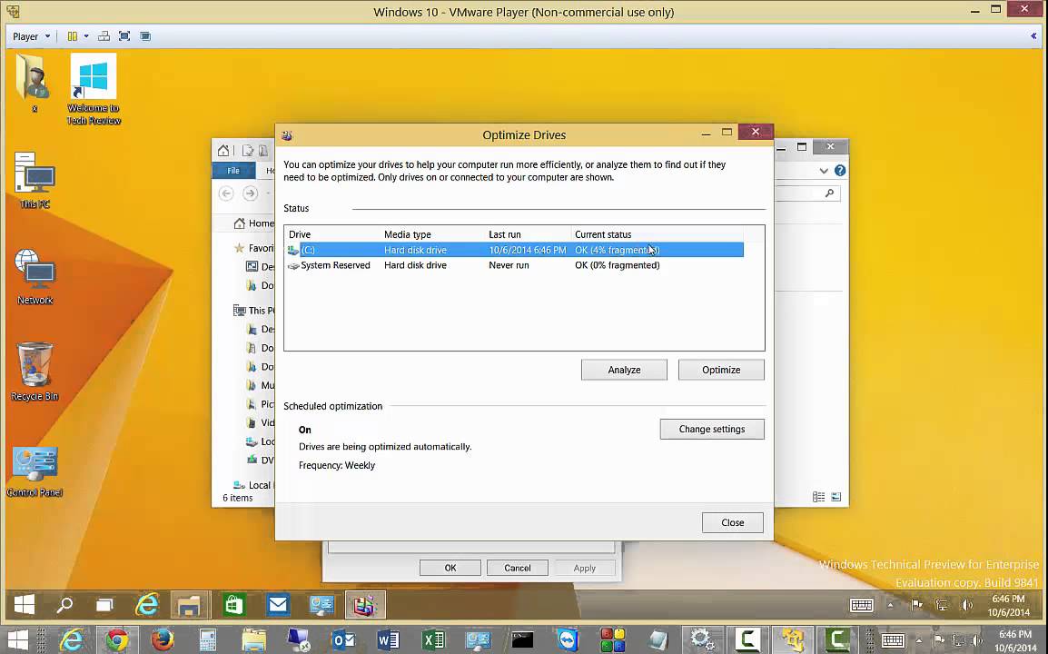The image size is (1048, 654).
Task: Click the volume icon in VM tray
Action: click(x=967, y=605)
